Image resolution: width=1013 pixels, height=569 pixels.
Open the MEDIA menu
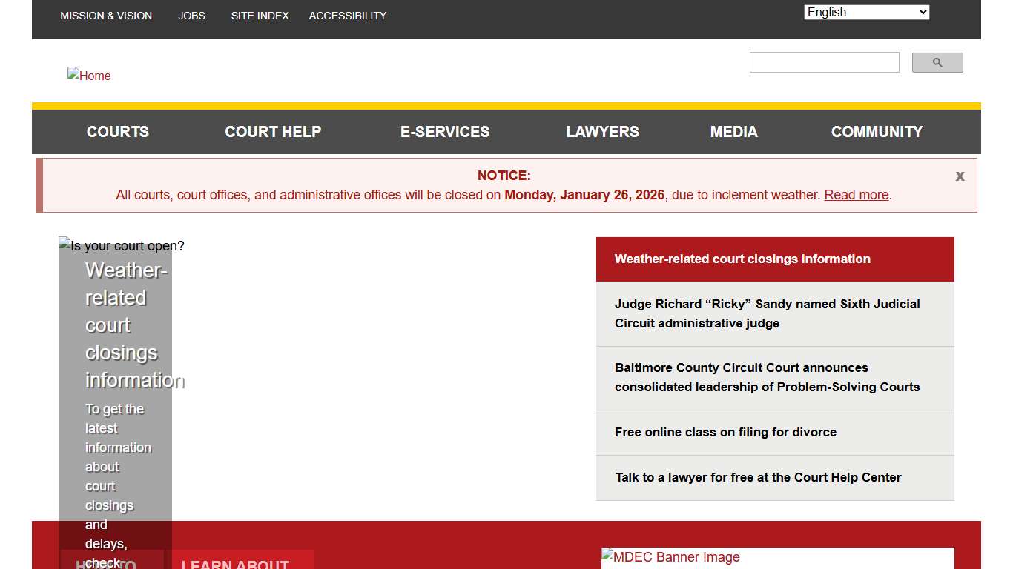click(x=733, y=131)
